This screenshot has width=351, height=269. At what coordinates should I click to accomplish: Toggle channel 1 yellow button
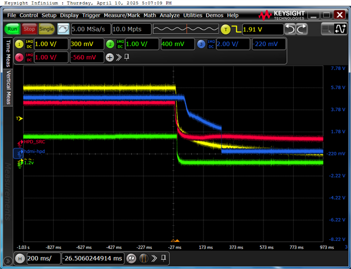click(x=19, y=44)
